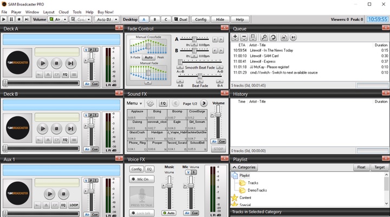Play Deck A

tap(43, 63)
